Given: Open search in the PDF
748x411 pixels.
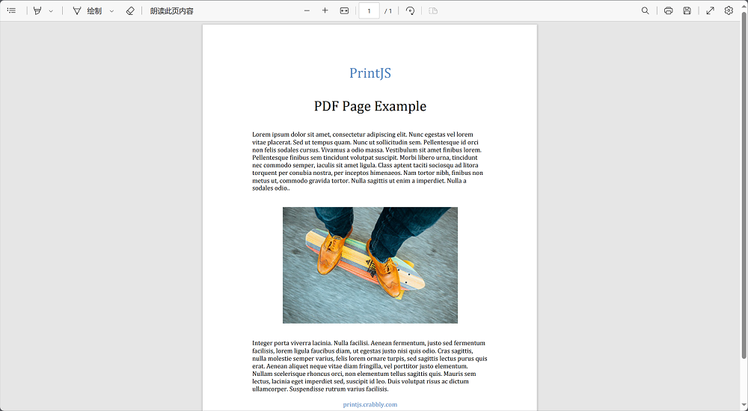Looking at the screenshot, I should (645, 10).
